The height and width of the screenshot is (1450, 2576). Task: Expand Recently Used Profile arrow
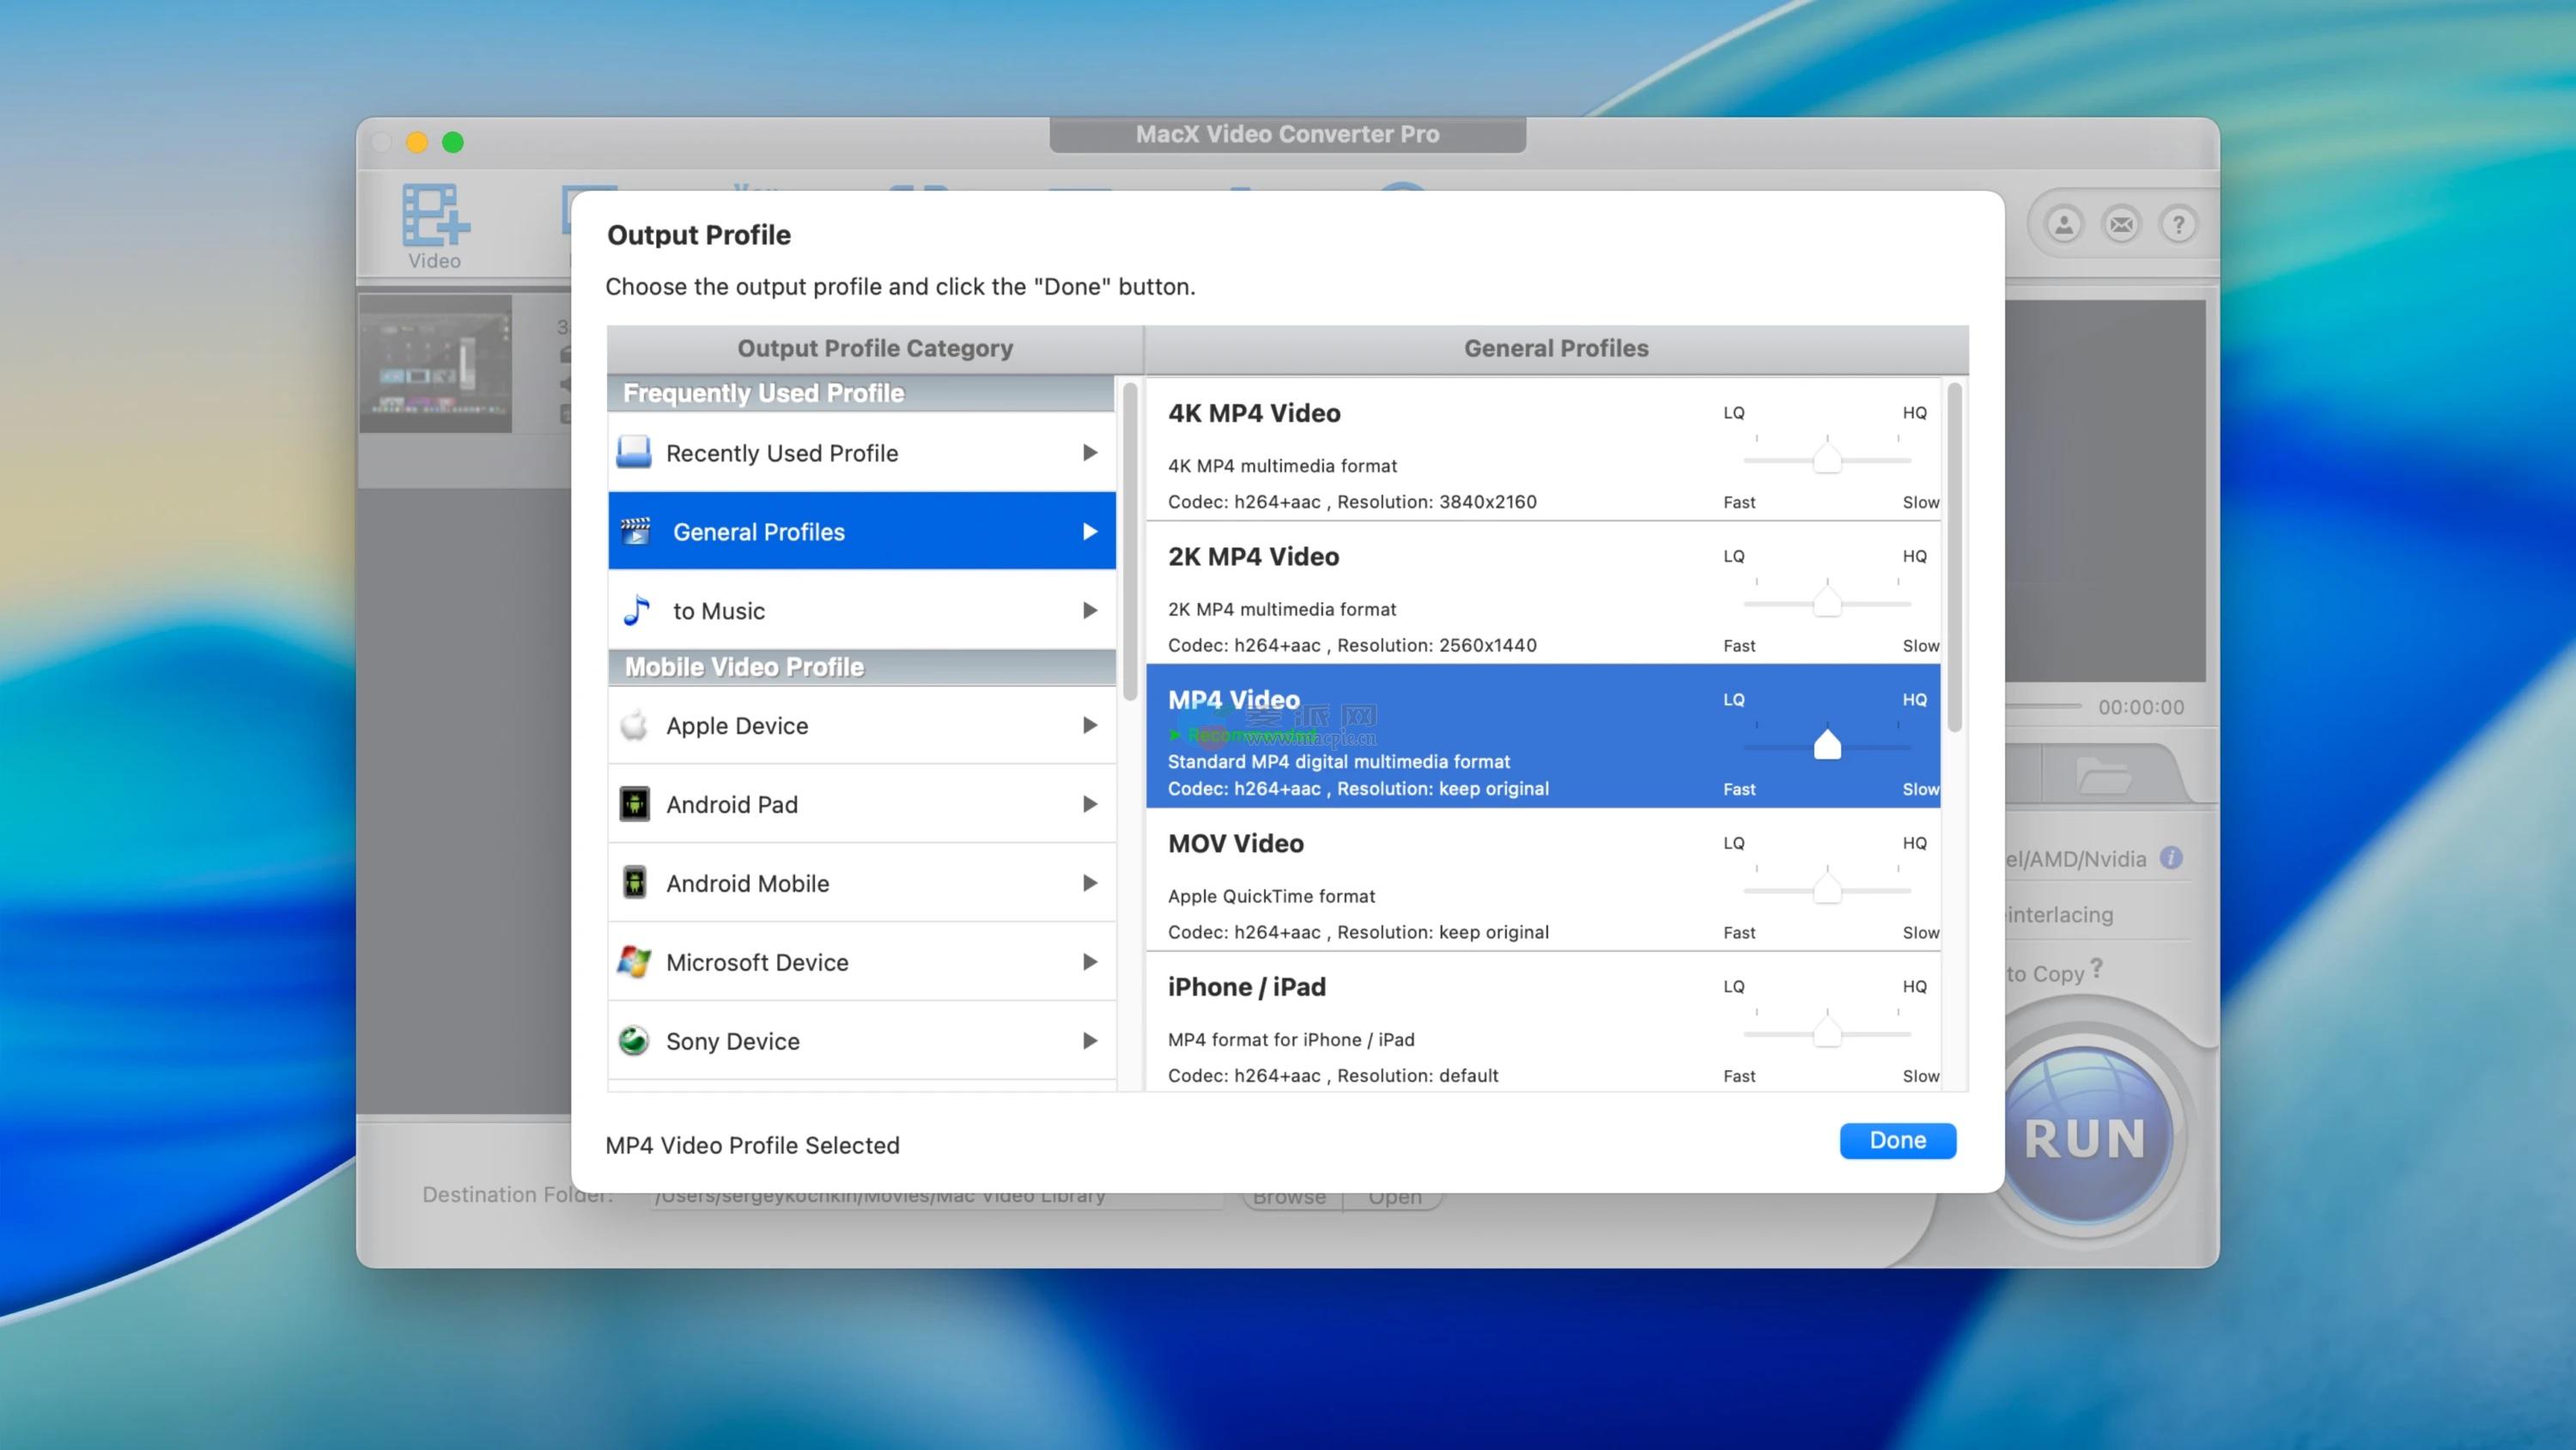(x=1090, y=453)
